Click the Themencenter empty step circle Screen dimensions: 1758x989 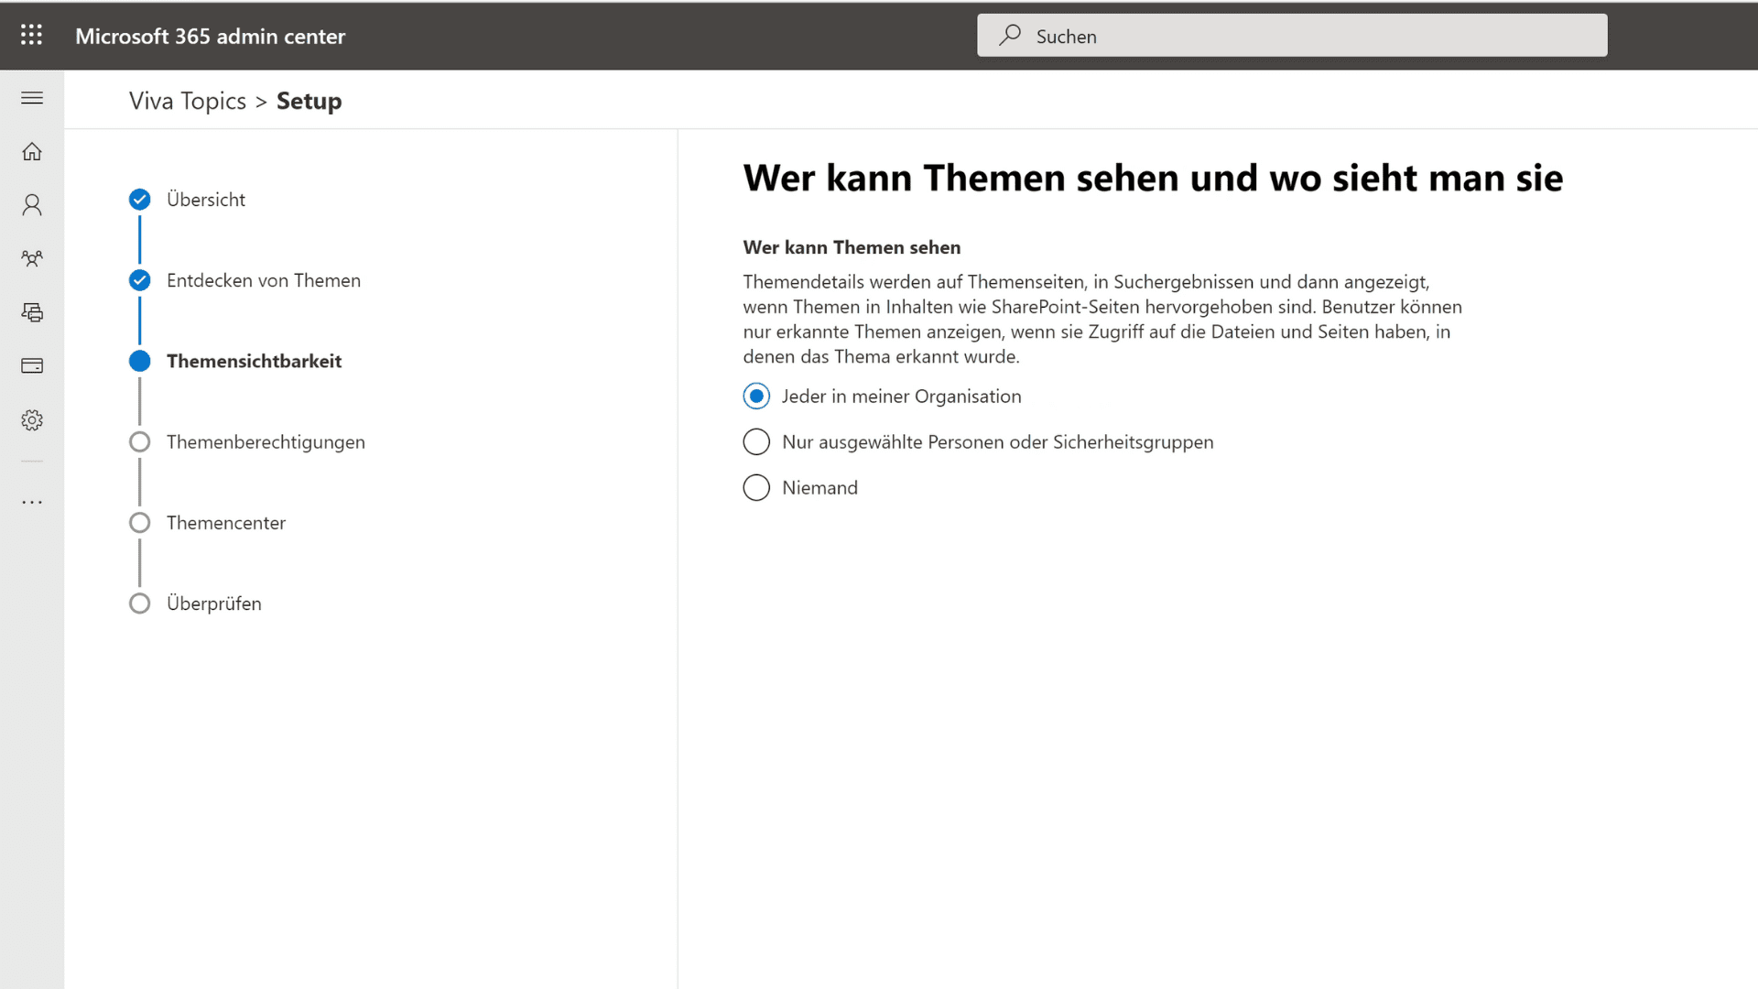click(140, 523)
